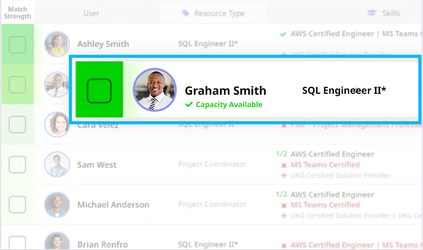Tick the checkbox for Graham Smith
Screen dimensions: 423x250
pos(99,91)
